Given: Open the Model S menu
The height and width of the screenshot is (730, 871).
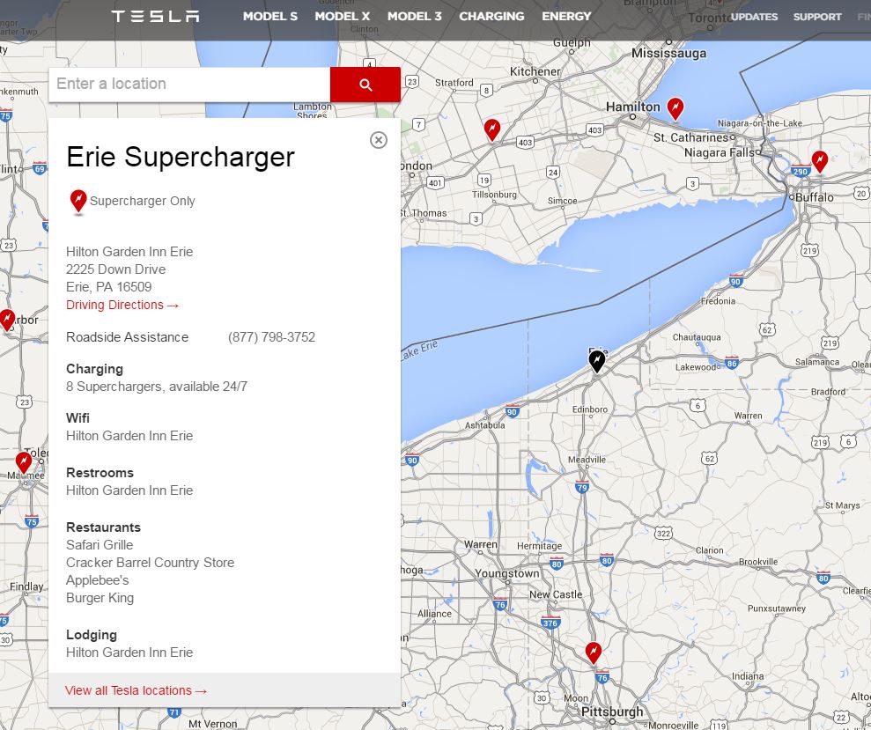Looking at the screenshot, I should (270, 16).
